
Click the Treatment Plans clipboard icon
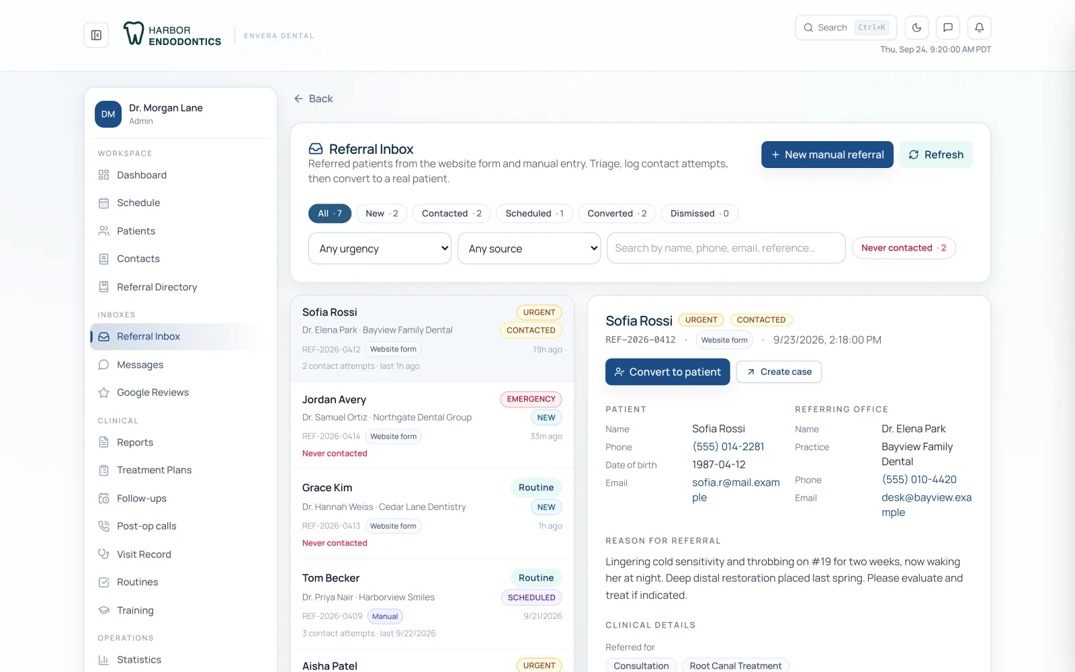click(103, 470)
